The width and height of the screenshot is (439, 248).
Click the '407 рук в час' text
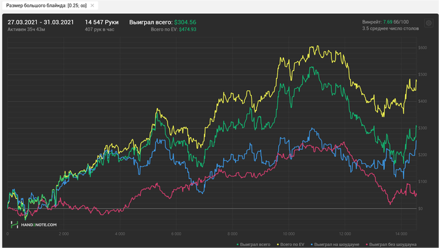coord(99,29)
